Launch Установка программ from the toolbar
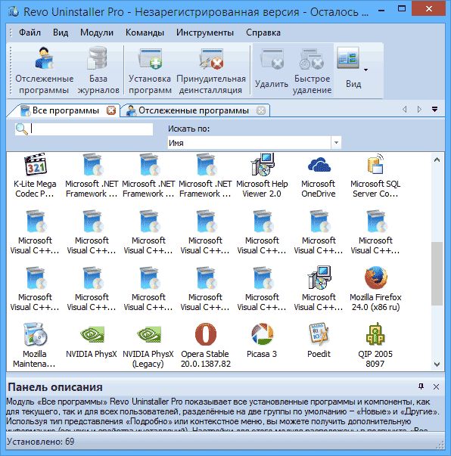The image size is (451, 456). (150, 70)
